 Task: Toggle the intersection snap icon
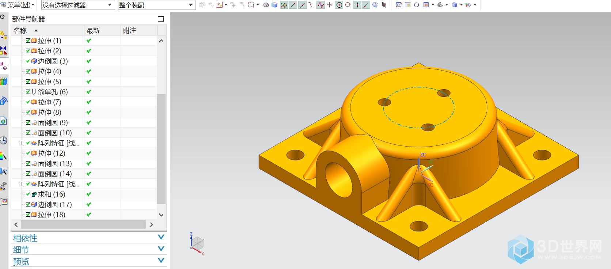click(x=329, y=5)
